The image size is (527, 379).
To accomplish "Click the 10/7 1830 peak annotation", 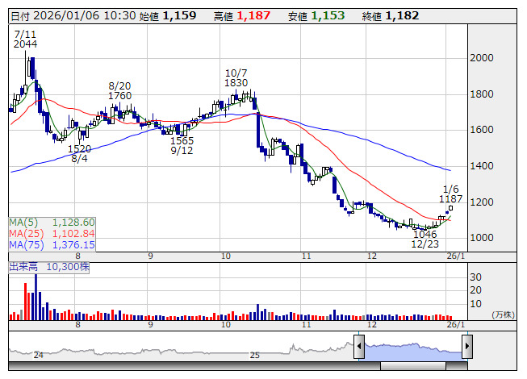I will 236,78.
